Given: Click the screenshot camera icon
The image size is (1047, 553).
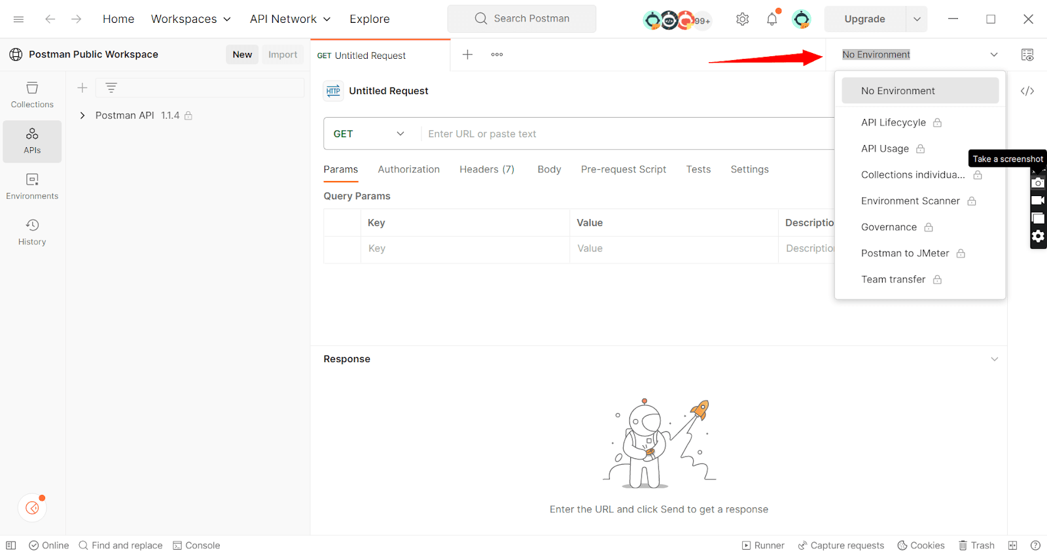Looking at the screenshot, I should [x=1038, y=183].
